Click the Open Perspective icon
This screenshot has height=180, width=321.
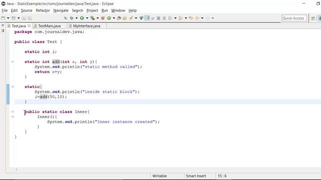click(313, 18)
